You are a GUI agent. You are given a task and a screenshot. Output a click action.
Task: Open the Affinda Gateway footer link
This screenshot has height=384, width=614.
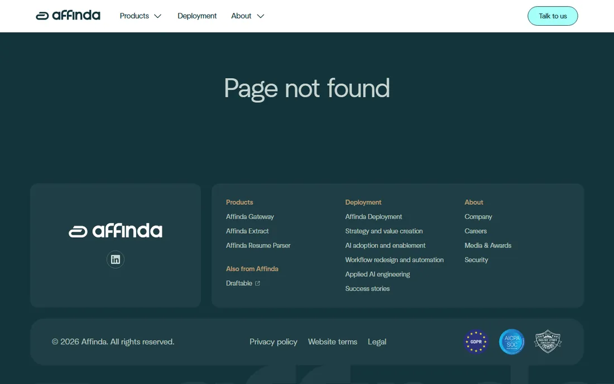point(250,217)
